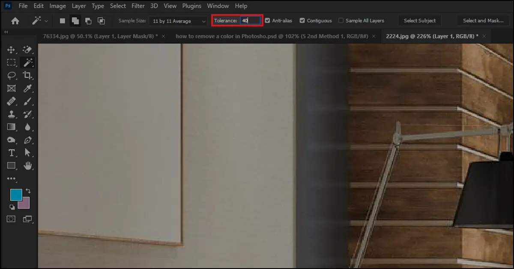The height and width of the screenshot is (269, 514).
Task: Open the blue foreground color swatch
Action: click(16, 195)
